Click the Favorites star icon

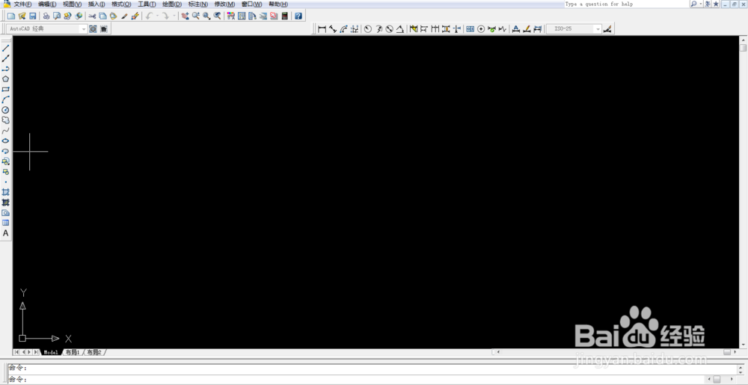[x=716, y=4]
